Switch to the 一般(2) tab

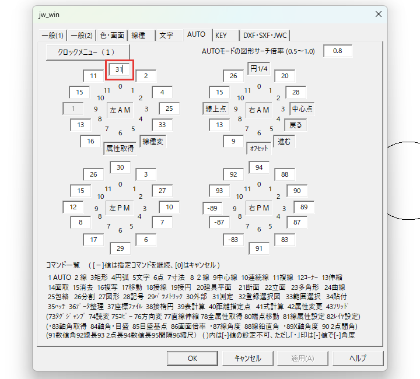82,36
